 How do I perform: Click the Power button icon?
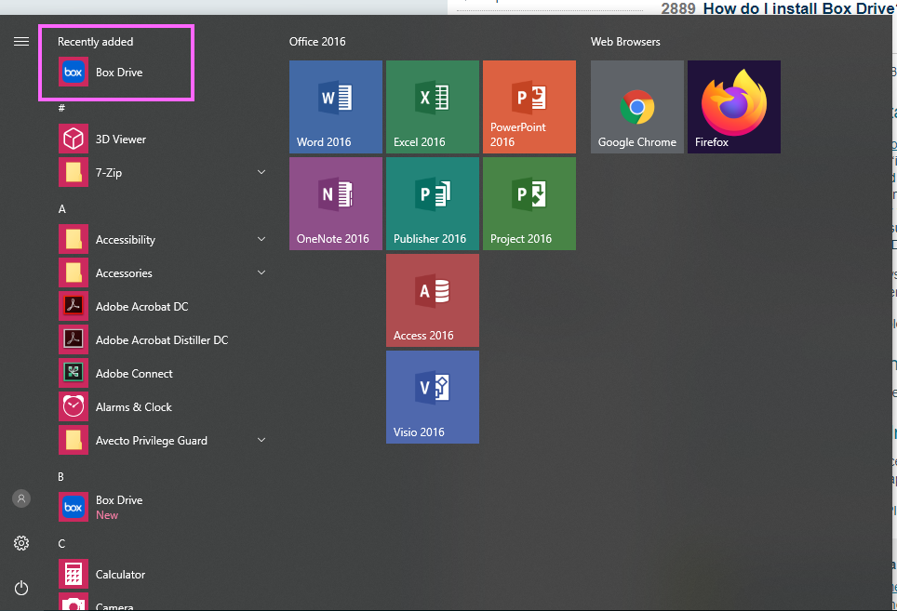pos(21,588)
